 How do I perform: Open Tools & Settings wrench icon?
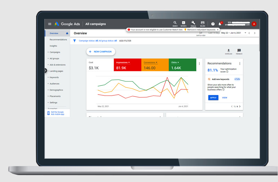(x=193, y=23)
